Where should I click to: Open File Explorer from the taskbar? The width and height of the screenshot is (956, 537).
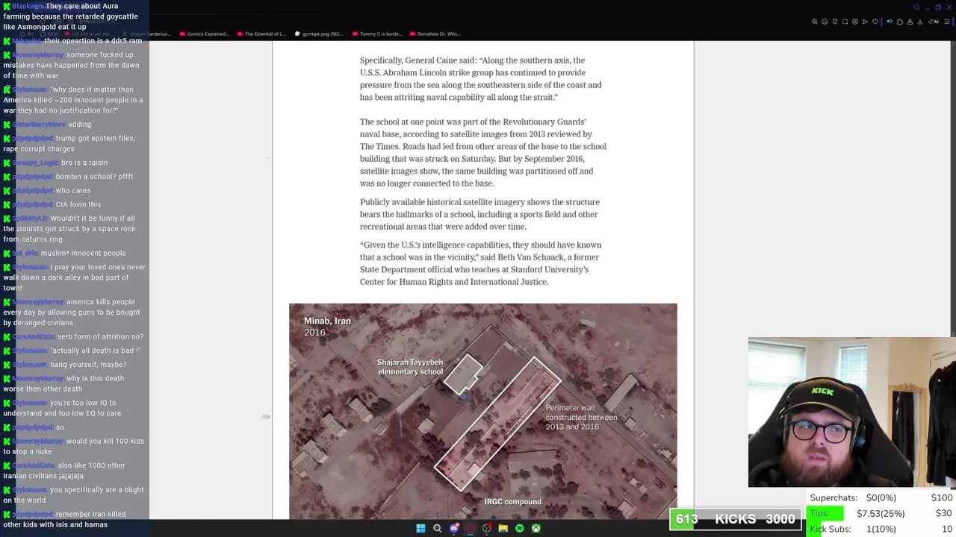pos(503,528)
